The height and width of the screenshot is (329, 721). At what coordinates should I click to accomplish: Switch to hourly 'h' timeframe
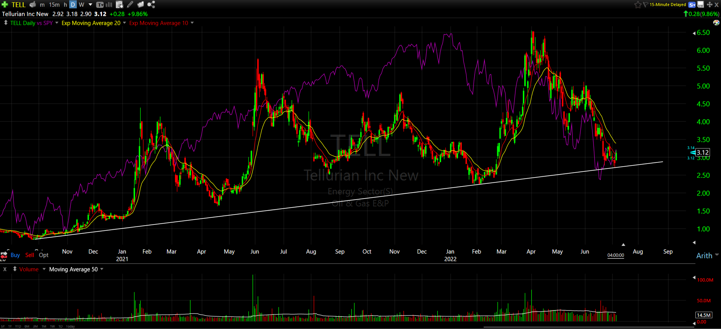[x=65, y=5]
